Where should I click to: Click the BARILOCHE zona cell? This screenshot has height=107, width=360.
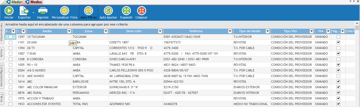click(90, 82)
